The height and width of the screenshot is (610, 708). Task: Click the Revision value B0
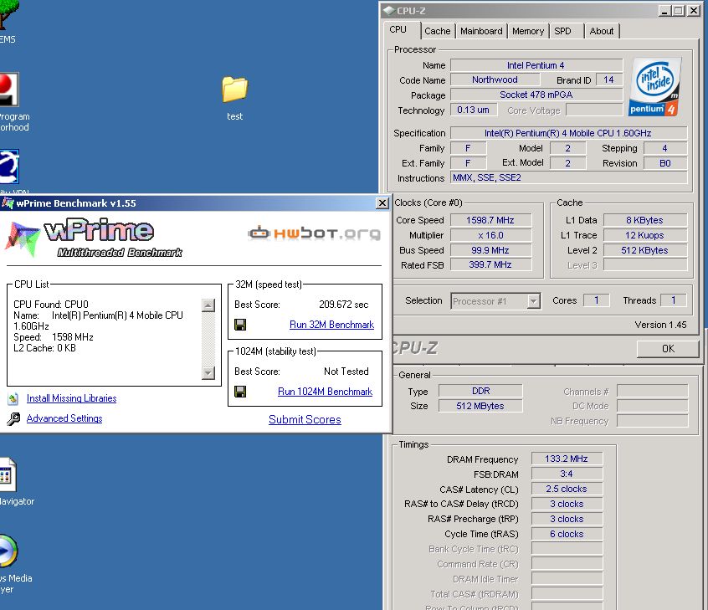point(665,163)
